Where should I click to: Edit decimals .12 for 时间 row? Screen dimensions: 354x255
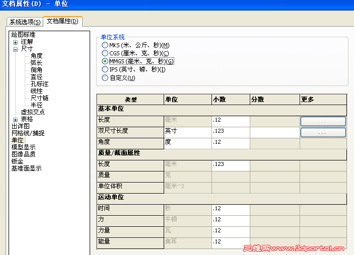pos(231,210)
